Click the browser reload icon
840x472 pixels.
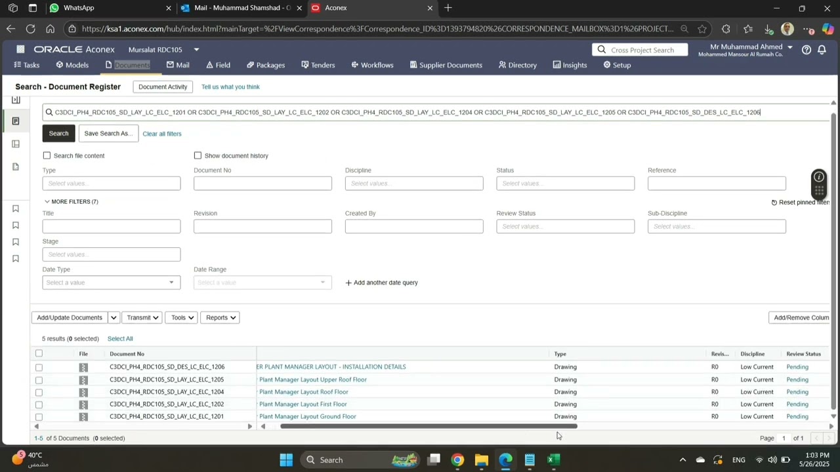tap(30, 29)
